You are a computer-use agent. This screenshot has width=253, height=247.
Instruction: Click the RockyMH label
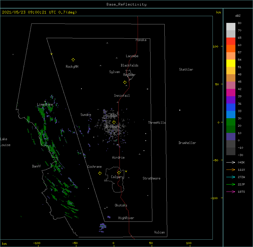click(x=72, y=67)
